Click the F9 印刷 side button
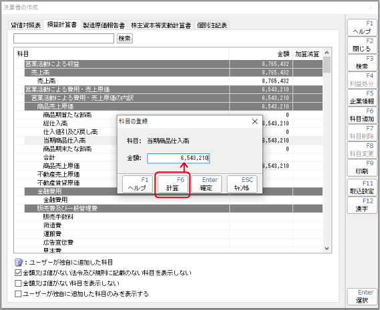 362,167
